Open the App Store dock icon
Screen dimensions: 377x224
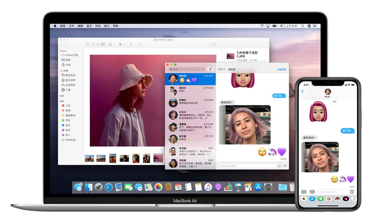pyautogui.click(x=258, y=187)
